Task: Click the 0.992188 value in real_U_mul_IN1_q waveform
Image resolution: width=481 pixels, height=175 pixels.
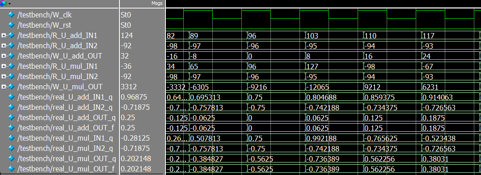Action: click(x=322, y=138)
